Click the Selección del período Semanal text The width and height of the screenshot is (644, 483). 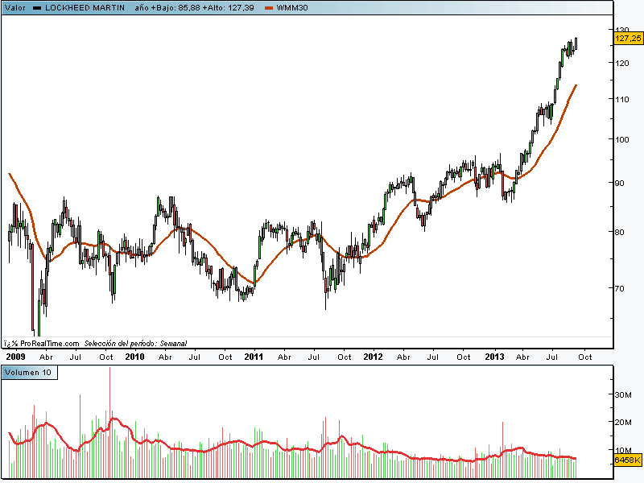click(x=135, y=343)
